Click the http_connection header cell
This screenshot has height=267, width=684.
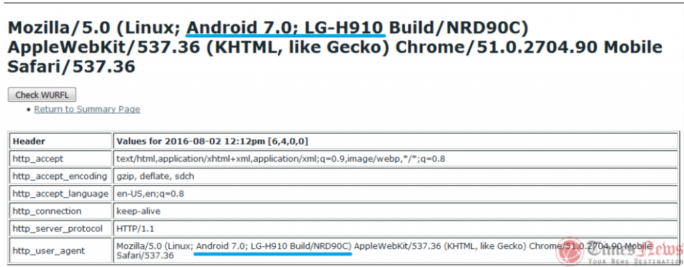pos(61,211)
